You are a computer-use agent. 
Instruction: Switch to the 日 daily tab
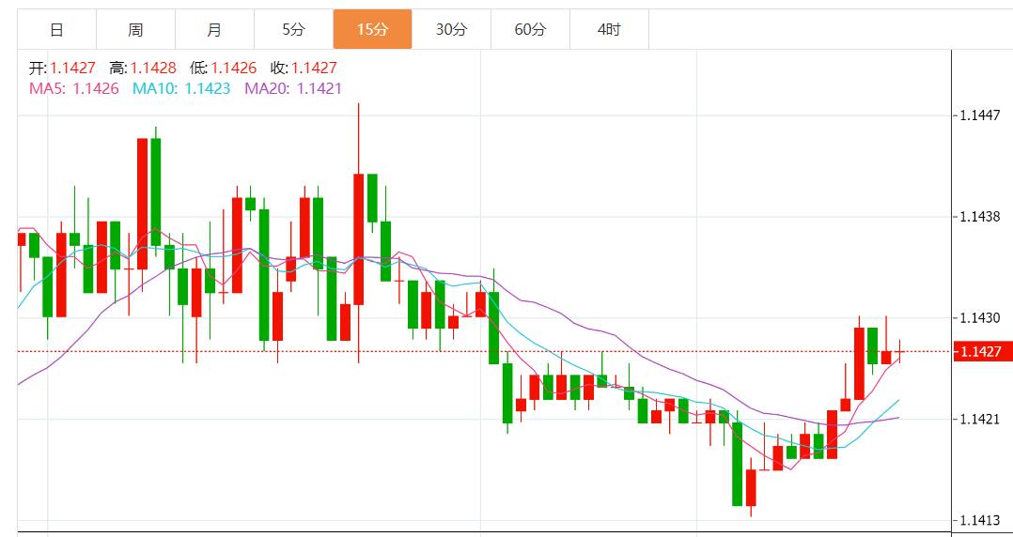pyautogui.click(x=56, y=30)
